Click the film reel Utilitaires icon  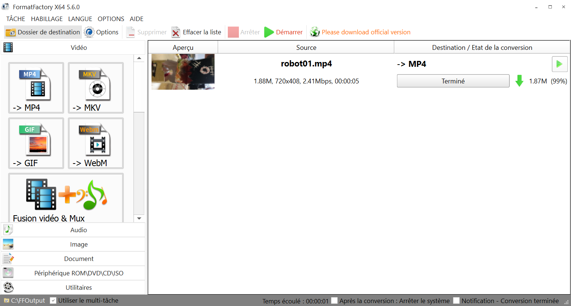tap(8, 287)
